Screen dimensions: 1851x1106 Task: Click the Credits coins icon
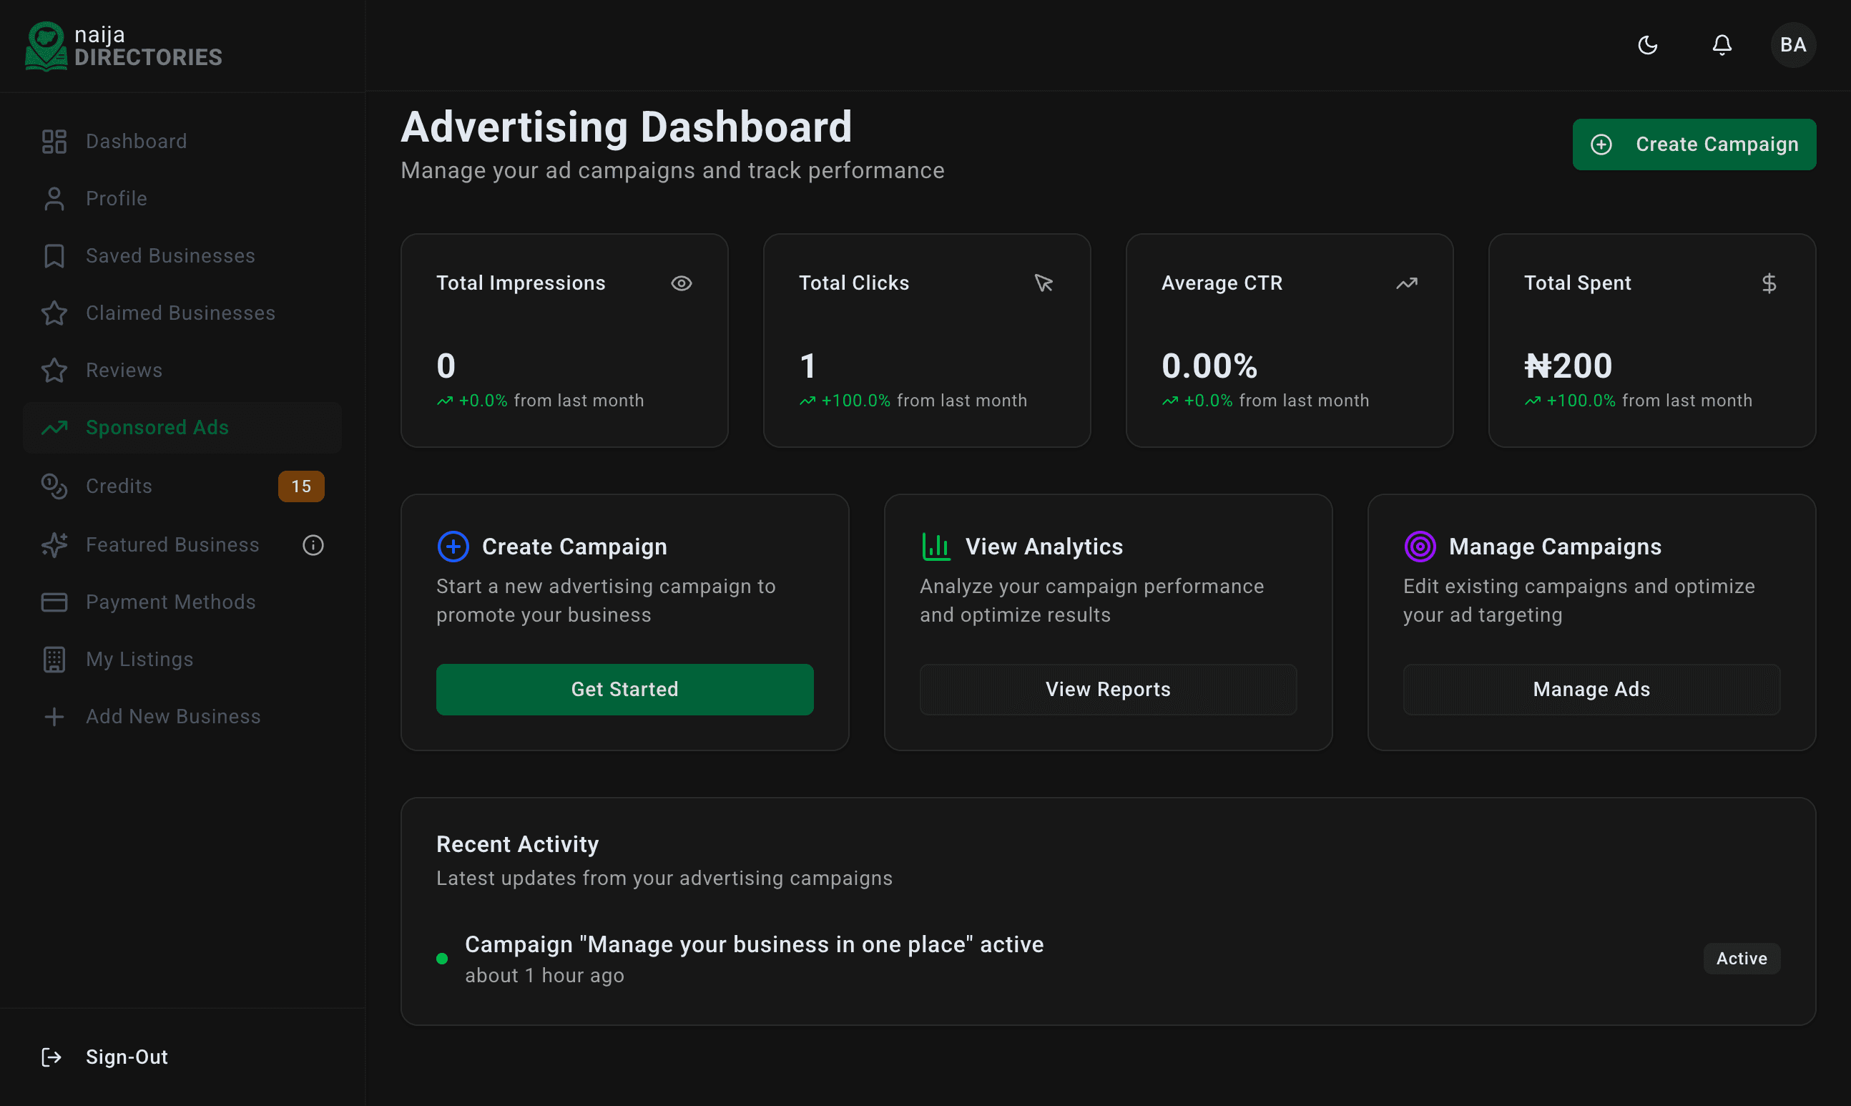pyautogui.click(x=54, y=486)
